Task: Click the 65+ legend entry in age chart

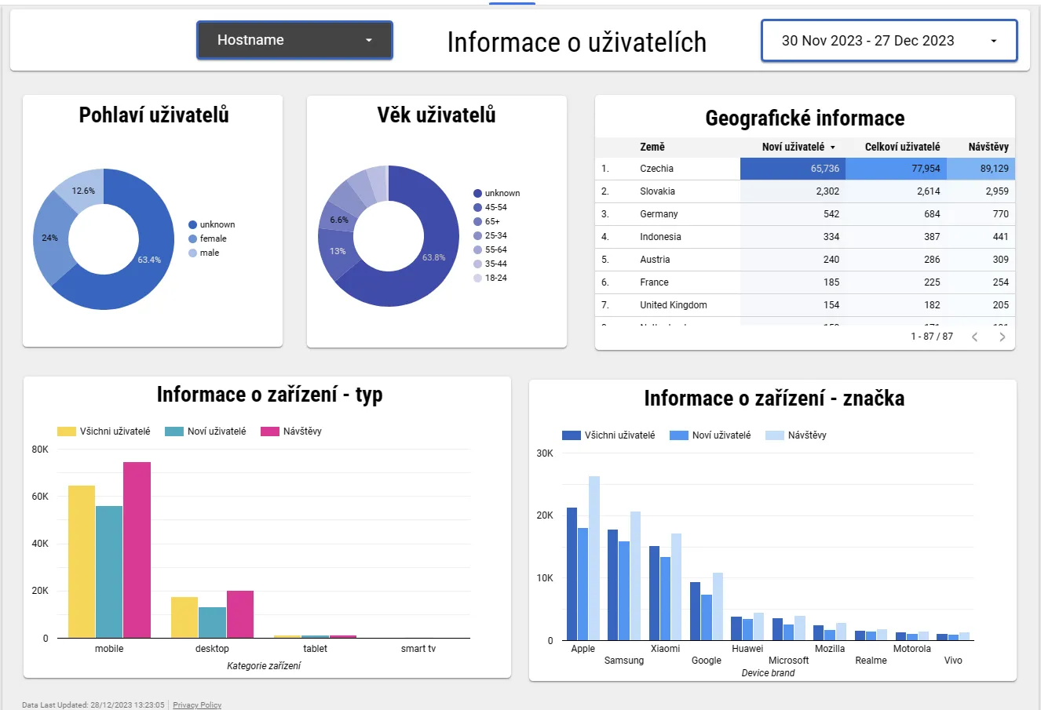Action: [487, 221]
